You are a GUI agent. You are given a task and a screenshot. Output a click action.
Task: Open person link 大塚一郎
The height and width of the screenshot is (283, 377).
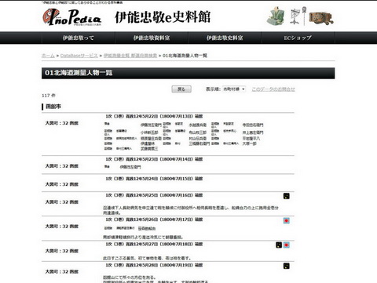[x=249, y=143]
